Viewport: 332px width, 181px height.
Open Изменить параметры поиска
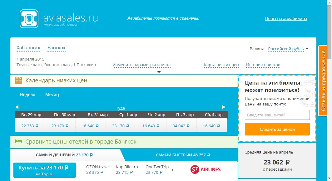pyautogui.click(x=141, y=65)
